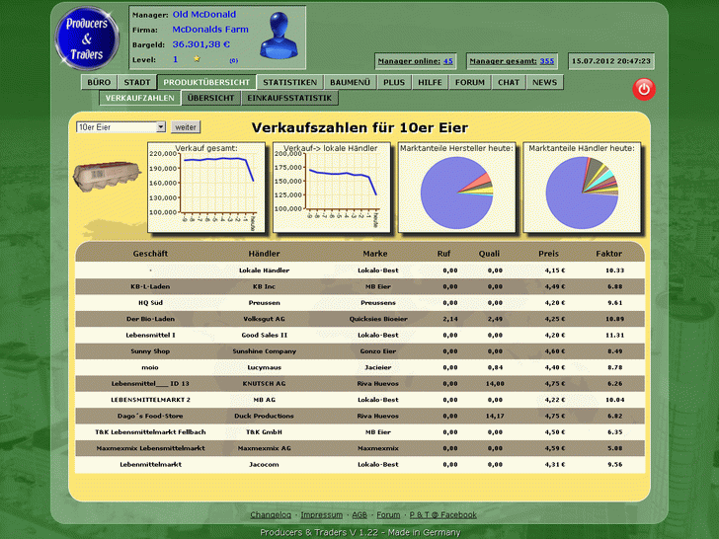Open the PLUS menu
Viewport: 719px width, 539px height.
click(x=394, y=83)
